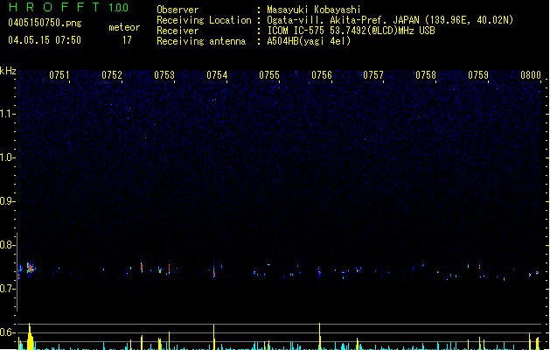
Task: Click the 'Observer' field label
Action: tap(178, 10)
